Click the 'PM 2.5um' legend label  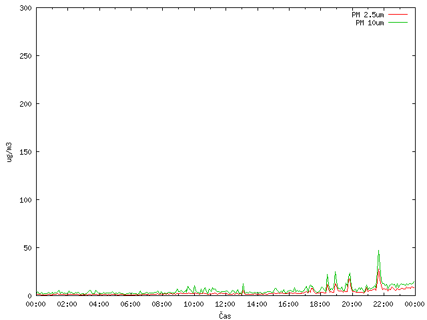[368, 15]
